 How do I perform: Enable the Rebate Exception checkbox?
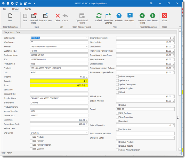pyautogui.click(x=117, y=77)
